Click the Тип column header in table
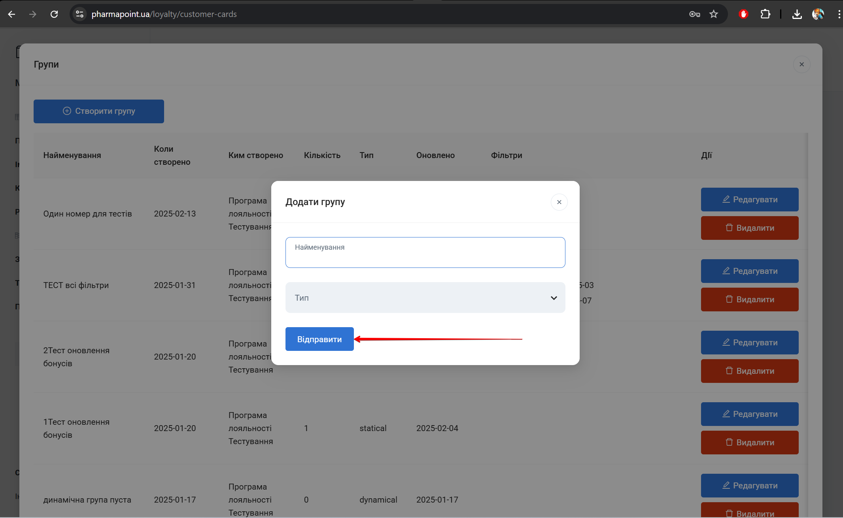843x518 pixels. (367, 155)
